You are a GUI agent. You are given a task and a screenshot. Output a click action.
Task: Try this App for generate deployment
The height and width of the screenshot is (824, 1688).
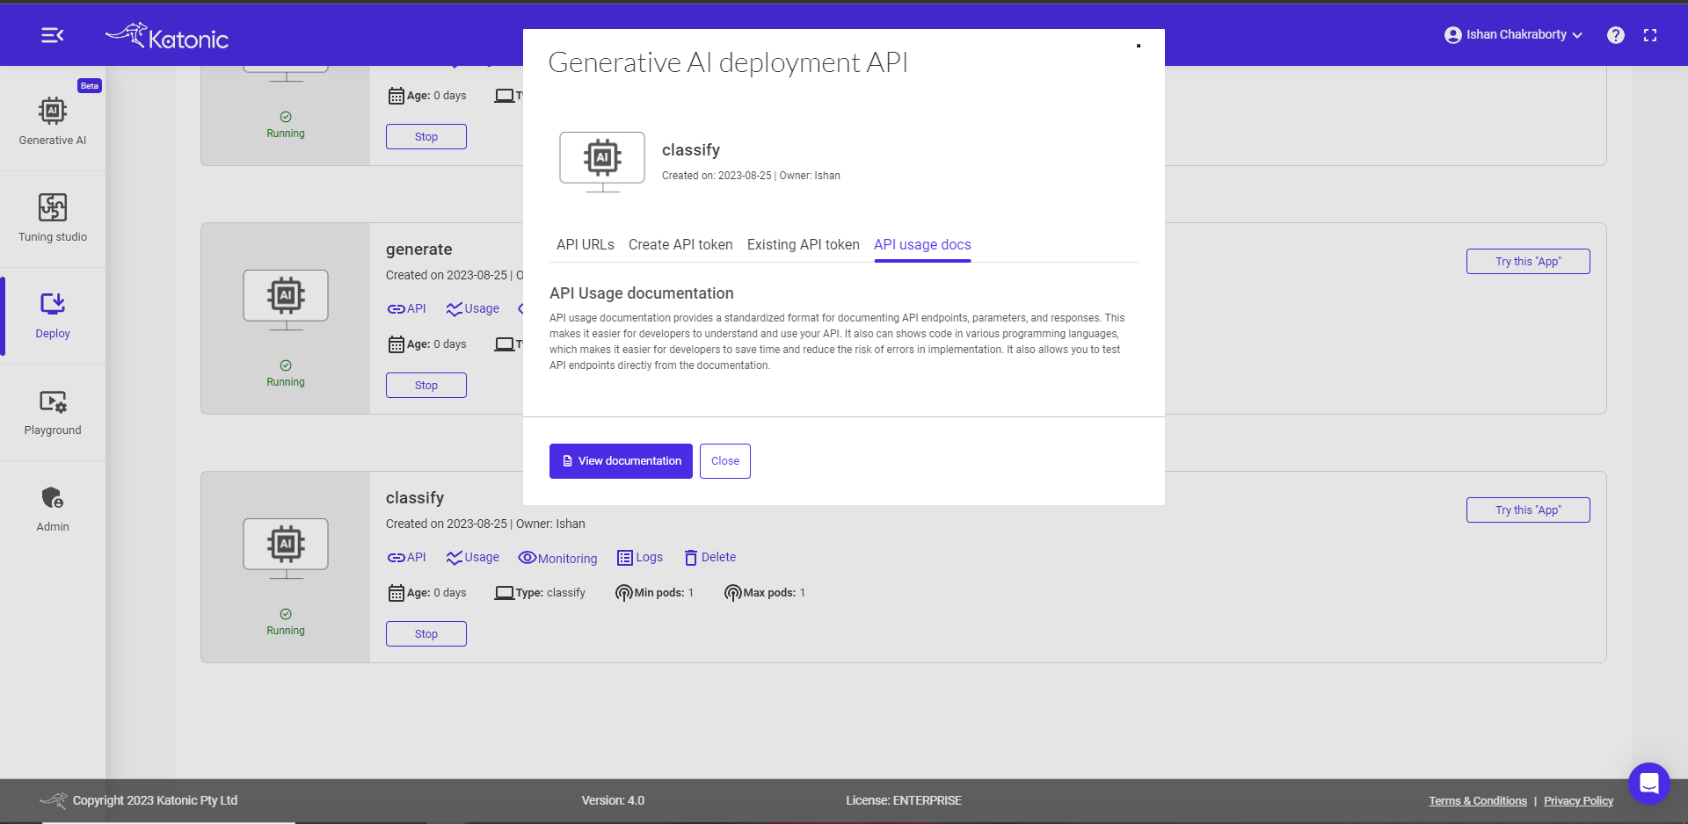[x=1528, y=262]
